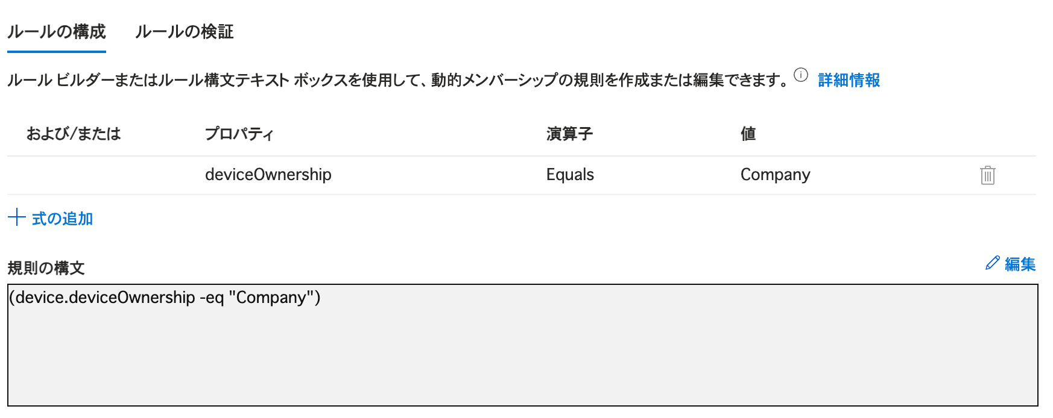Delete the deviceOwnership rule with trash icon
1053x418 pixels.
[x=987, y=175]
